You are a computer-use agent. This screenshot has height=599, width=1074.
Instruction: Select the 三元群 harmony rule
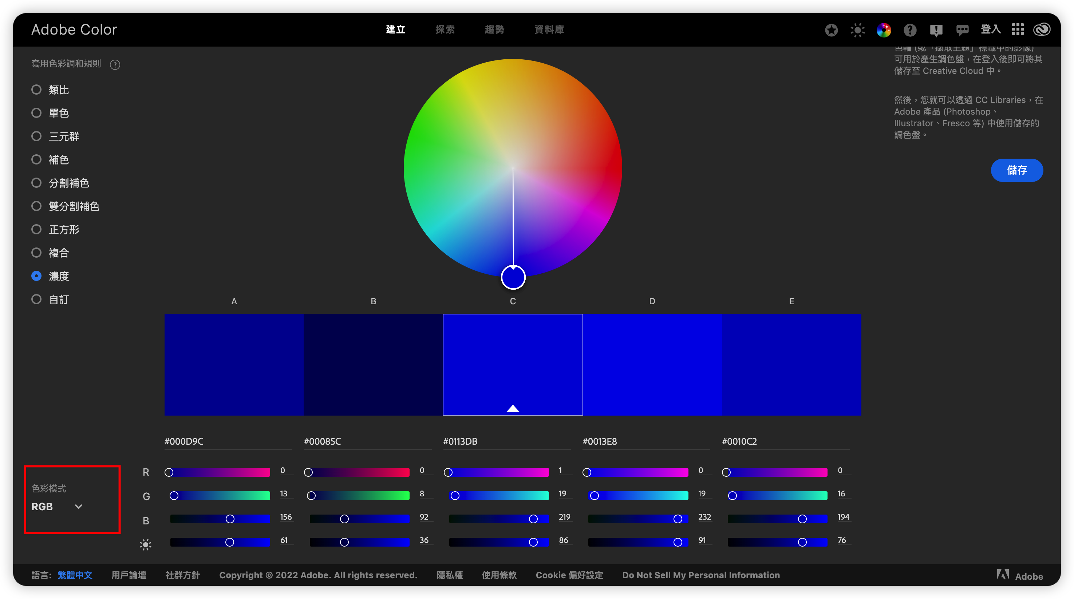click(x=55, y=136)
